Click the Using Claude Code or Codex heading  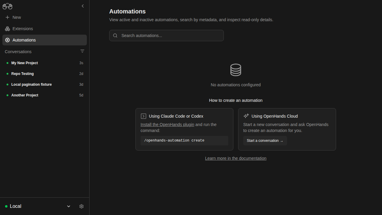point(176,116)
